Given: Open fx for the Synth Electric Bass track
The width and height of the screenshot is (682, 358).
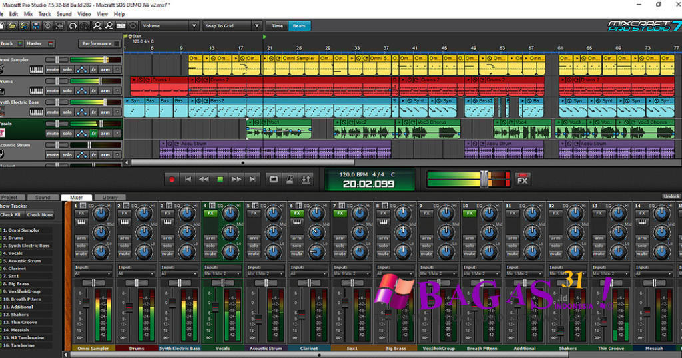Looking at the screenshot, I should [93, 112].
